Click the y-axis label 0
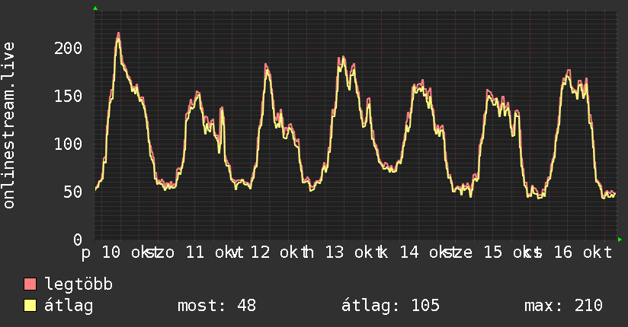 pyautogui.click(x=78, y=240)
